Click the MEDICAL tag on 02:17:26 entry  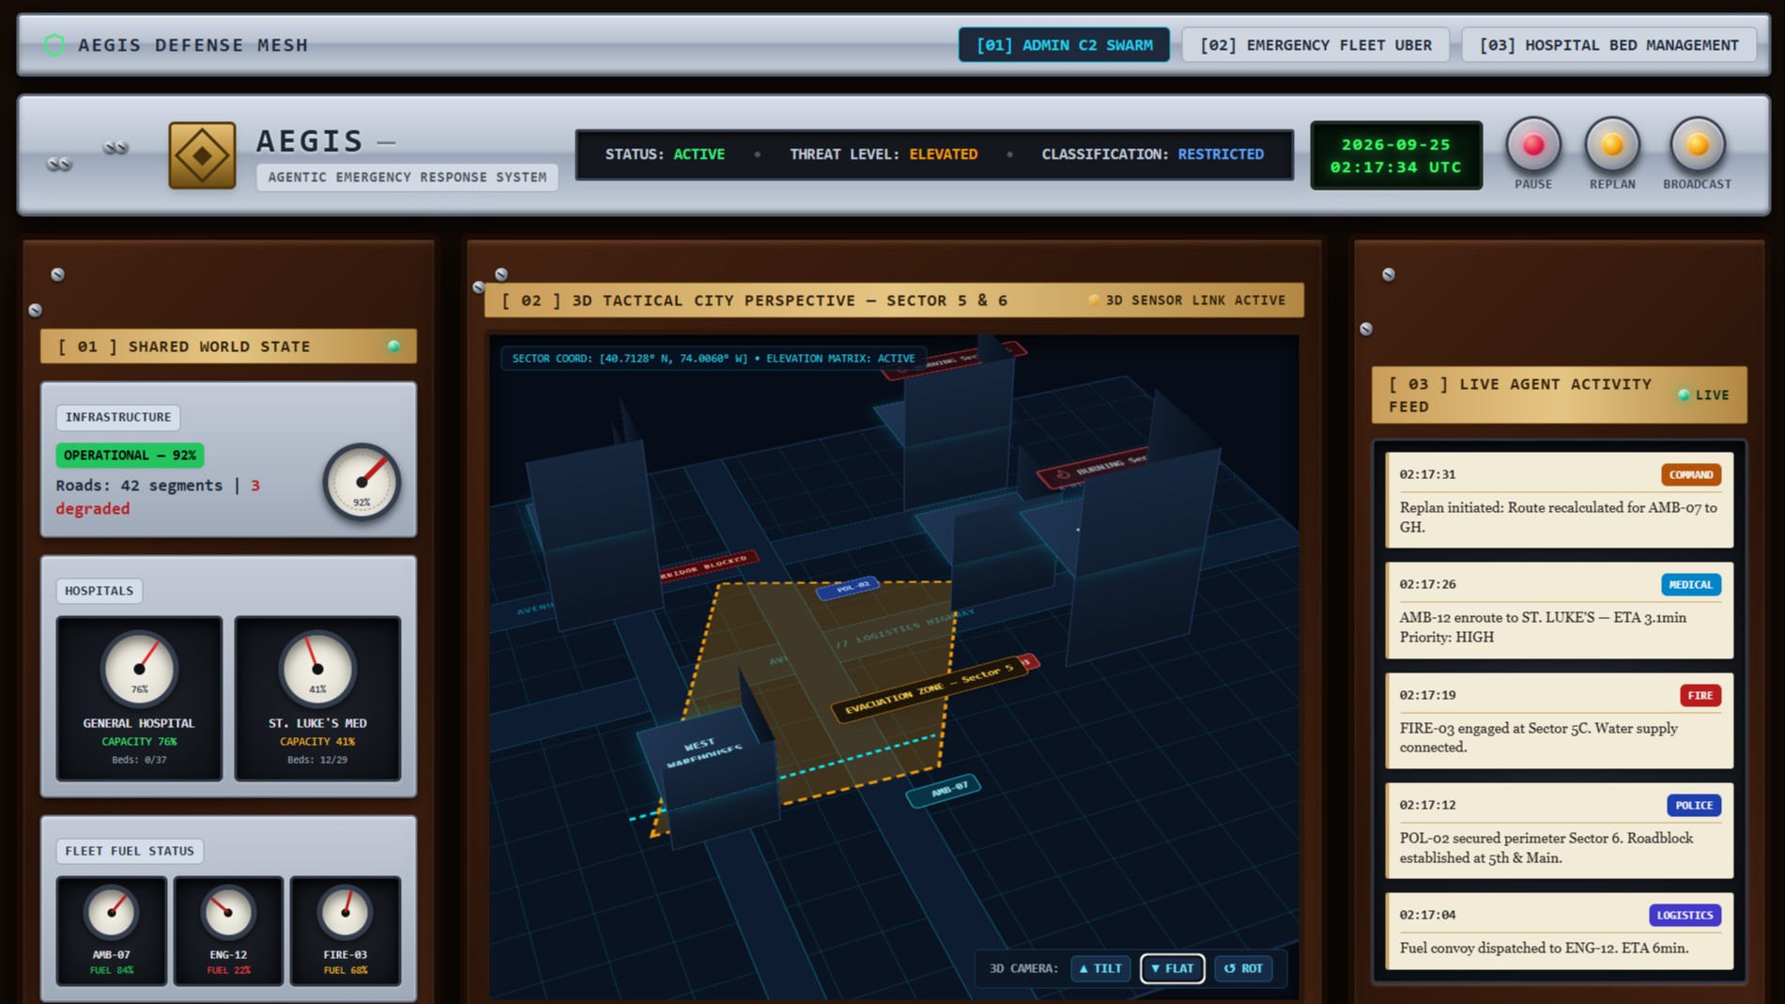coord(1691,585)
